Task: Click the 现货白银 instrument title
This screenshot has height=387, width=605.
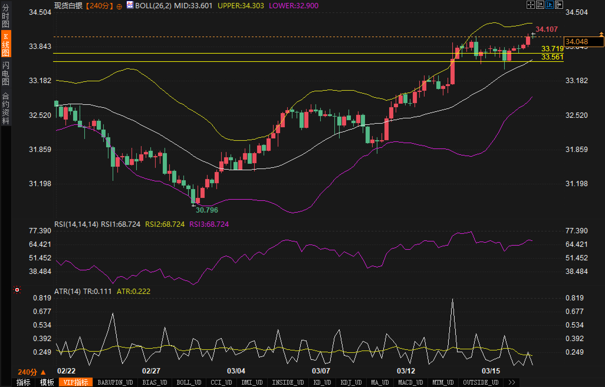Action: [68, 6]
